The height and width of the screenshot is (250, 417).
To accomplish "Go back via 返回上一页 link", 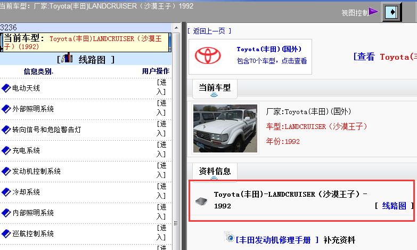I will (x=209, y=31).
